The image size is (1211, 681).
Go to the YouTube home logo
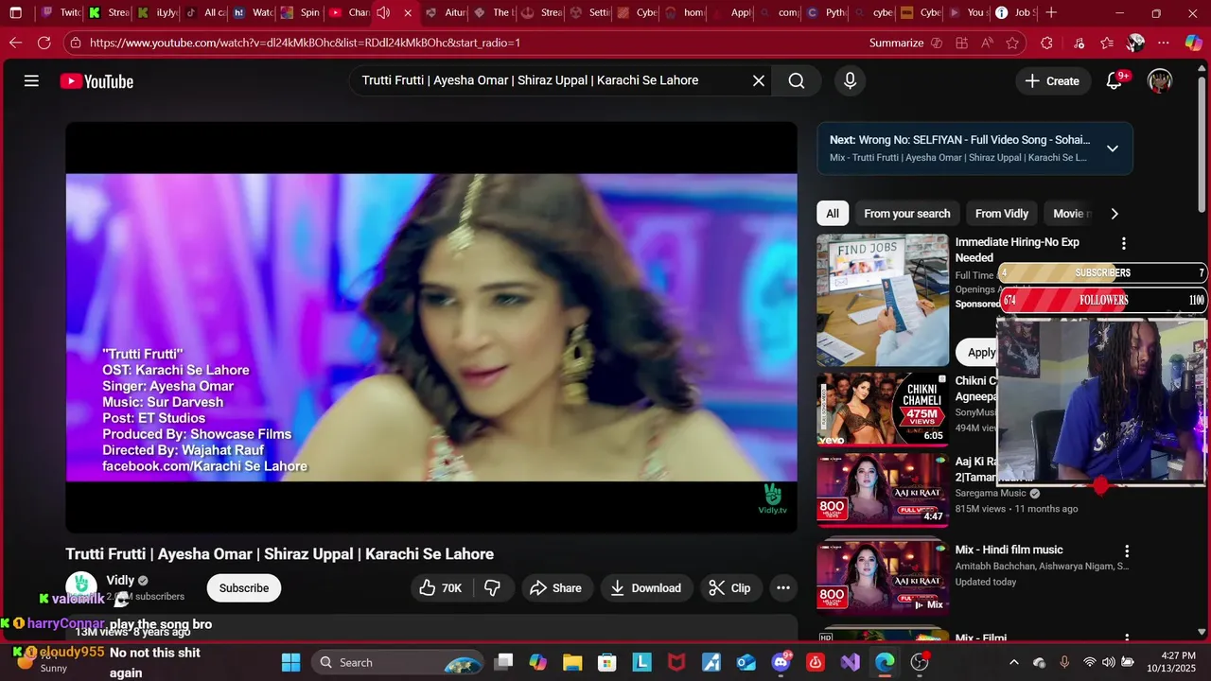tap(97, 81)
